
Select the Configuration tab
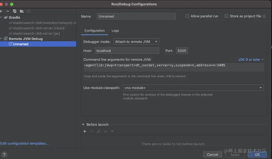95,31
